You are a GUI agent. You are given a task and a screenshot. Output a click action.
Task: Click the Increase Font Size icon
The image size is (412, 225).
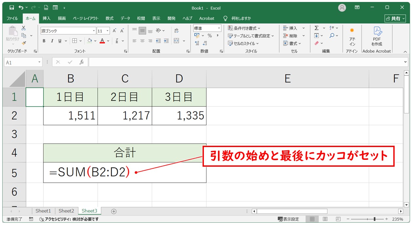pos(114,31)
